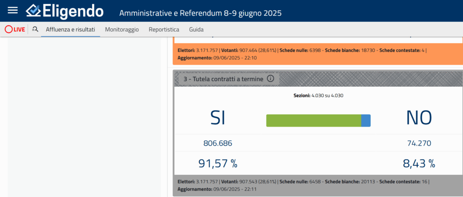This screenshot has height=197, width=463.
Task: Open the search magnifier icon
Action: click(x=35, y=29)
